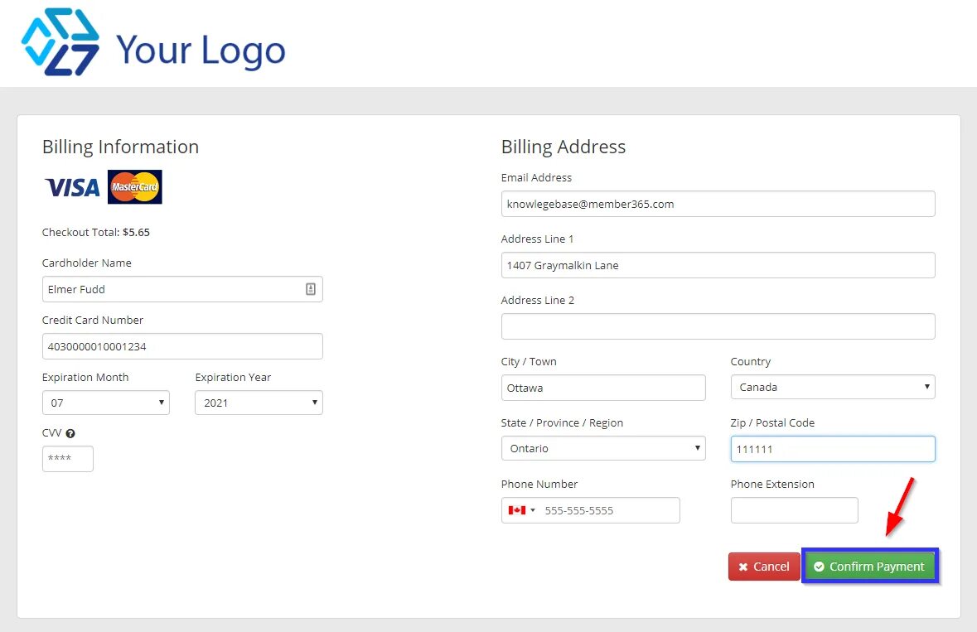Click the empty Address Line 2 field
The width and height of the screenshot is (977, 632).
click(718, 326)
